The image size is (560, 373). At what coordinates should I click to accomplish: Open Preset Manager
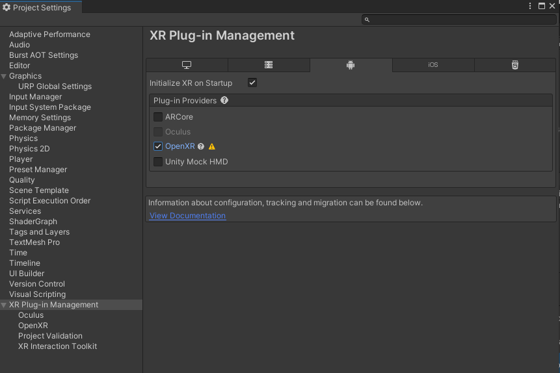coord(38,170)
